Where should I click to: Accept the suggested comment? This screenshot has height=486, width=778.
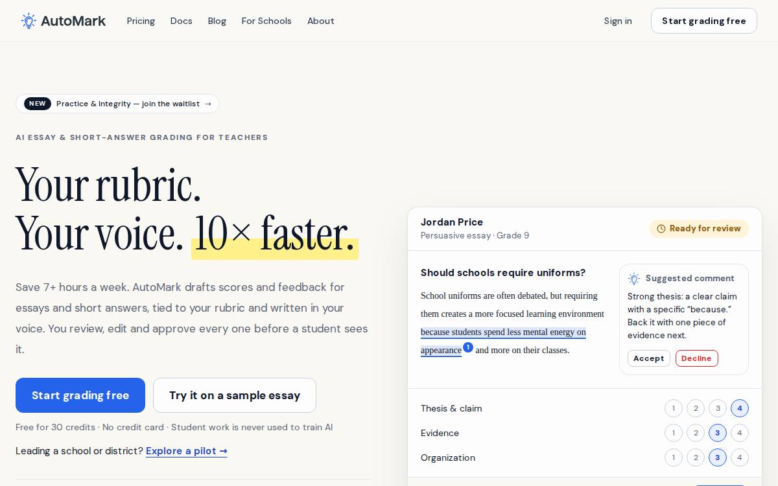click(x=649, y=358)
